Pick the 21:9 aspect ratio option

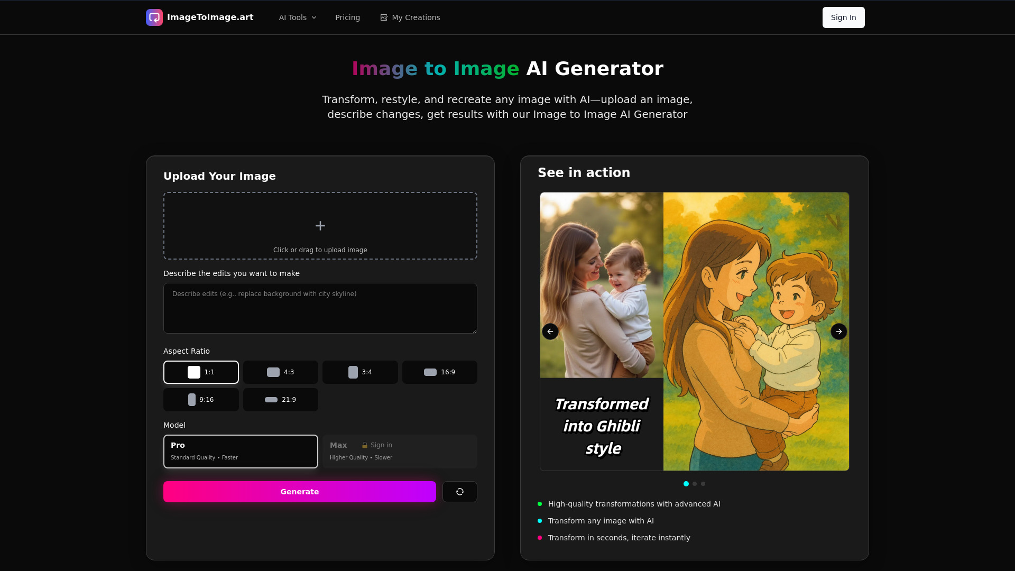pyautogui.click(x=280, y=400)
